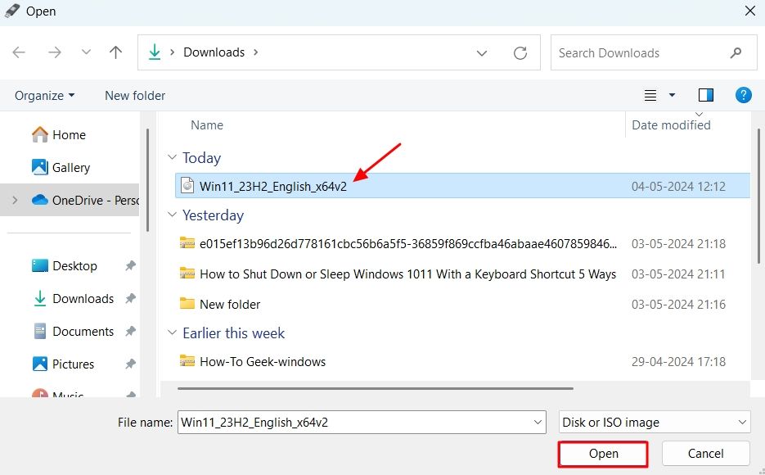Click the pin icon next to Desktop
The height and width of the screenshot is (475, 765).
tap(130, 265)
